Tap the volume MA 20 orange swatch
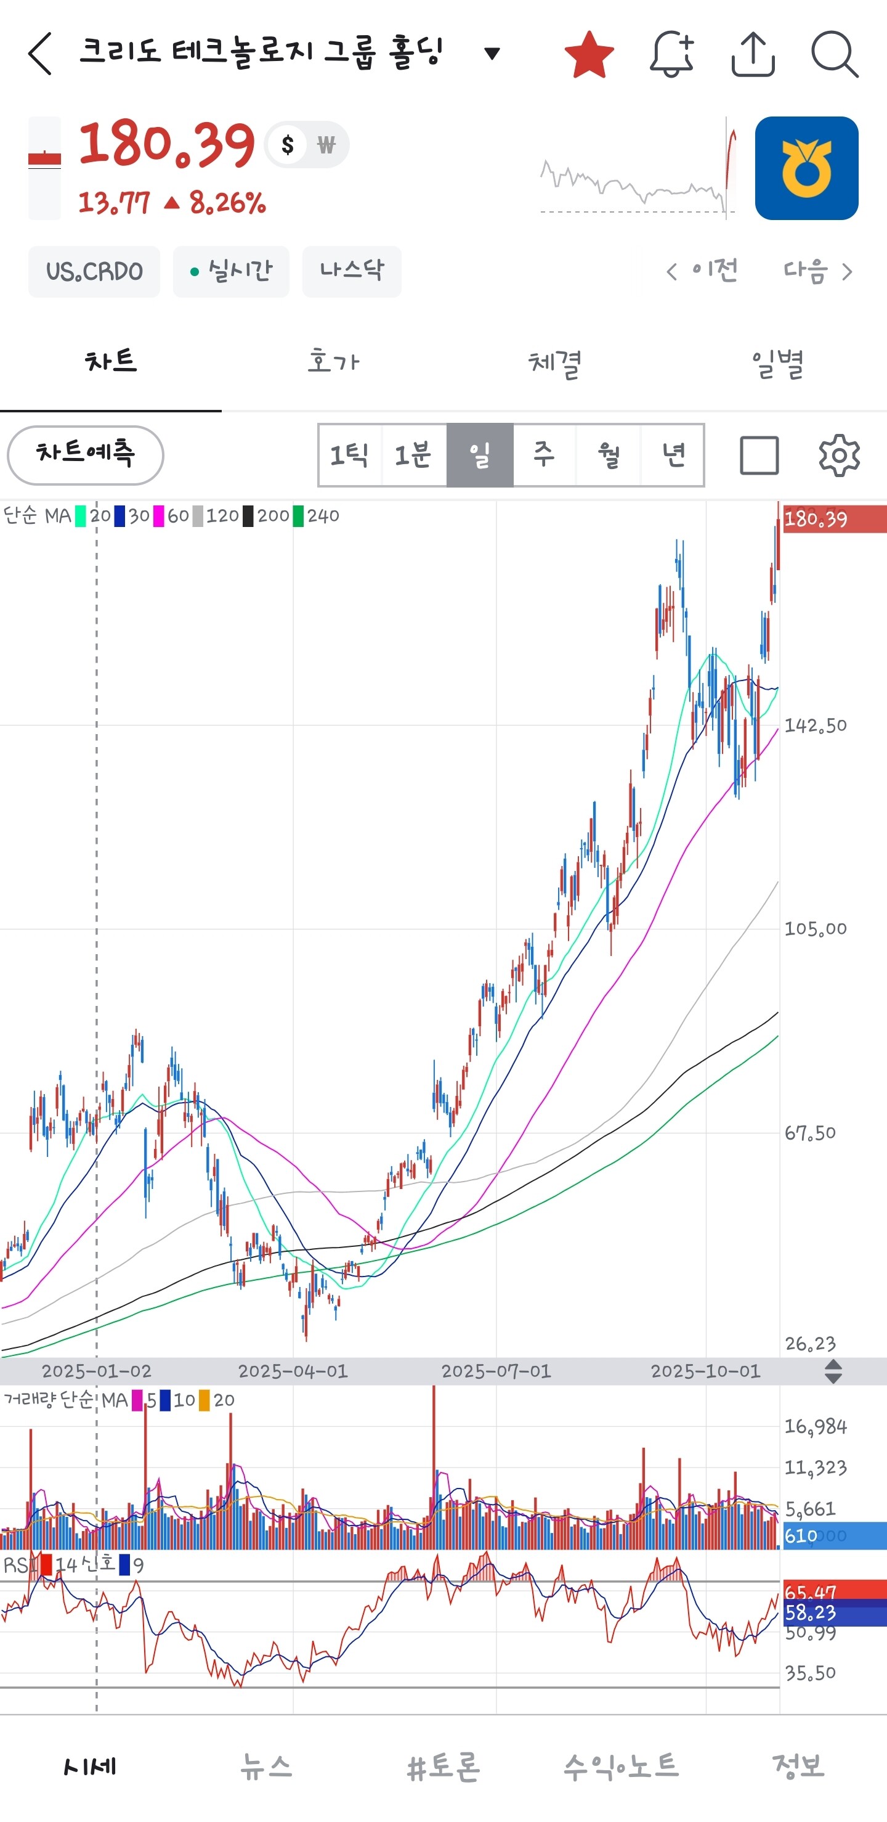 coord(205,1400)
